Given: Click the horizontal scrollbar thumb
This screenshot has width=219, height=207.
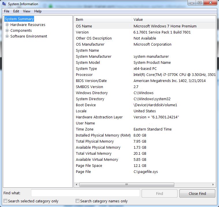Looking at the screenshot, I should (127, 184).
